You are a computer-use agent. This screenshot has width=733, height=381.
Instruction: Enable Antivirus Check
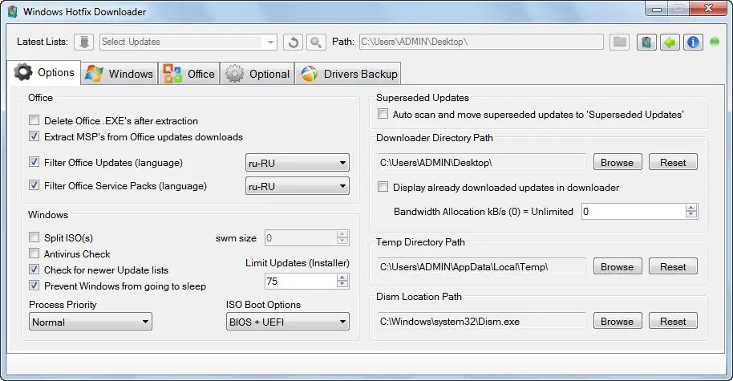point(34,253)
